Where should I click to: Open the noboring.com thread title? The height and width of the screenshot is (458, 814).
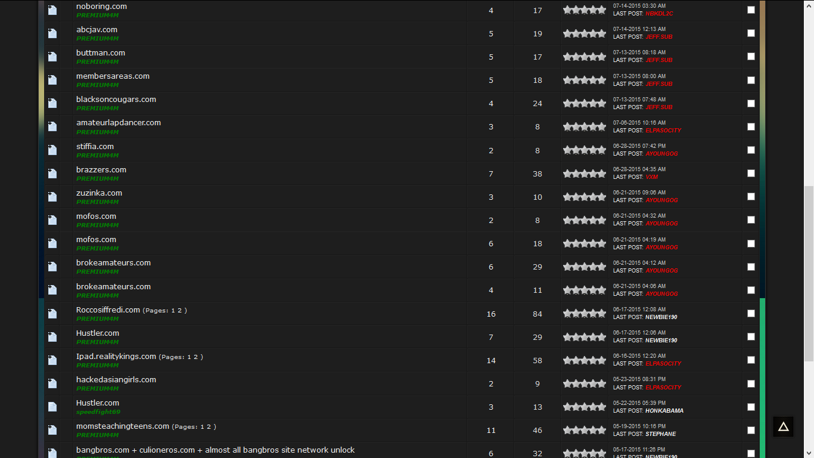pos(101,7)
